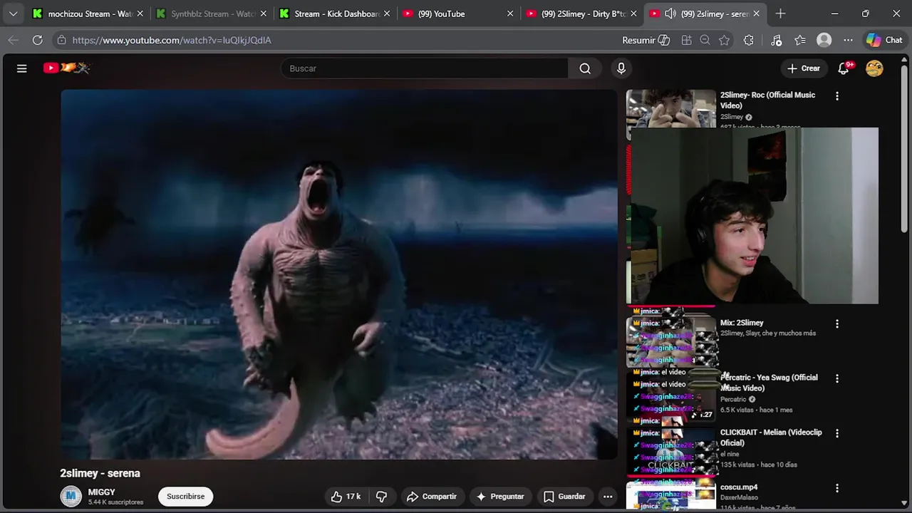This screenshot has width=912, height=513.
Task: Open options for 2Slimey- Roc video
Action: click(837, 95)
